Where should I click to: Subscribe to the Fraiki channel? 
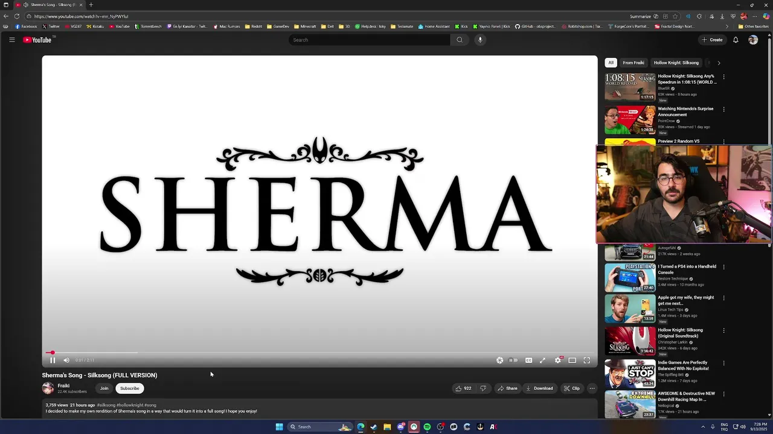129,388
